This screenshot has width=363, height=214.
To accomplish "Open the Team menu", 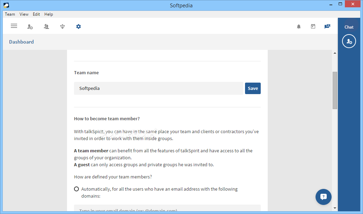I will 10,14.
